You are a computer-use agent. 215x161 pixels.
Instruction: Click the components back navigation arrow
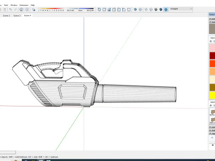(211, 106)
